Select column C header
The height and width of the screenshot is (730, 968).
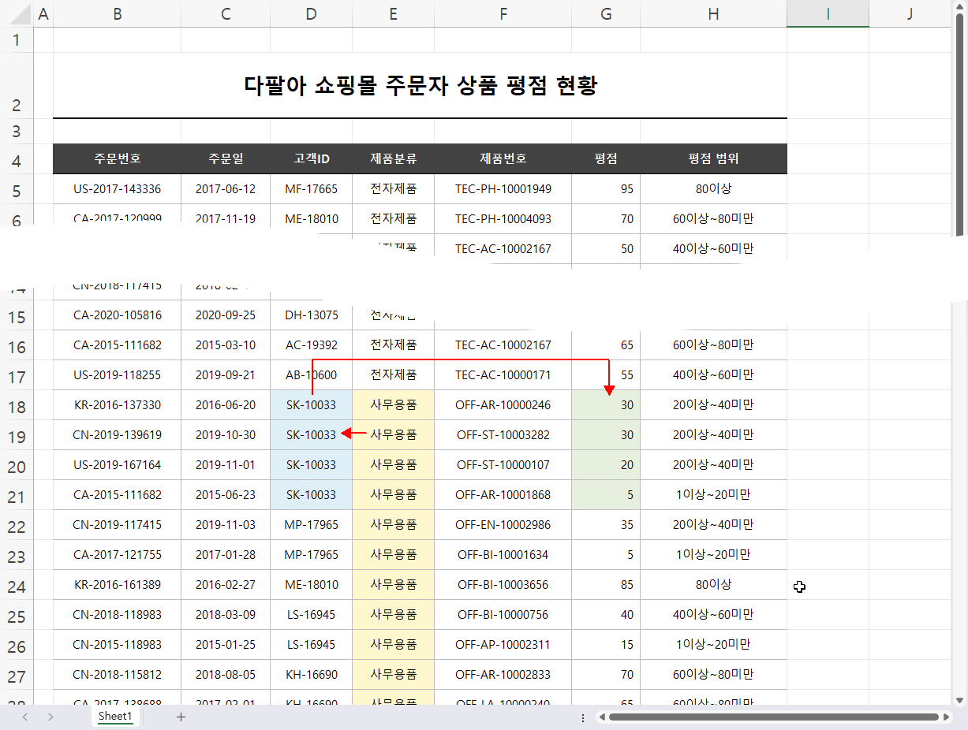coord(226,13)
